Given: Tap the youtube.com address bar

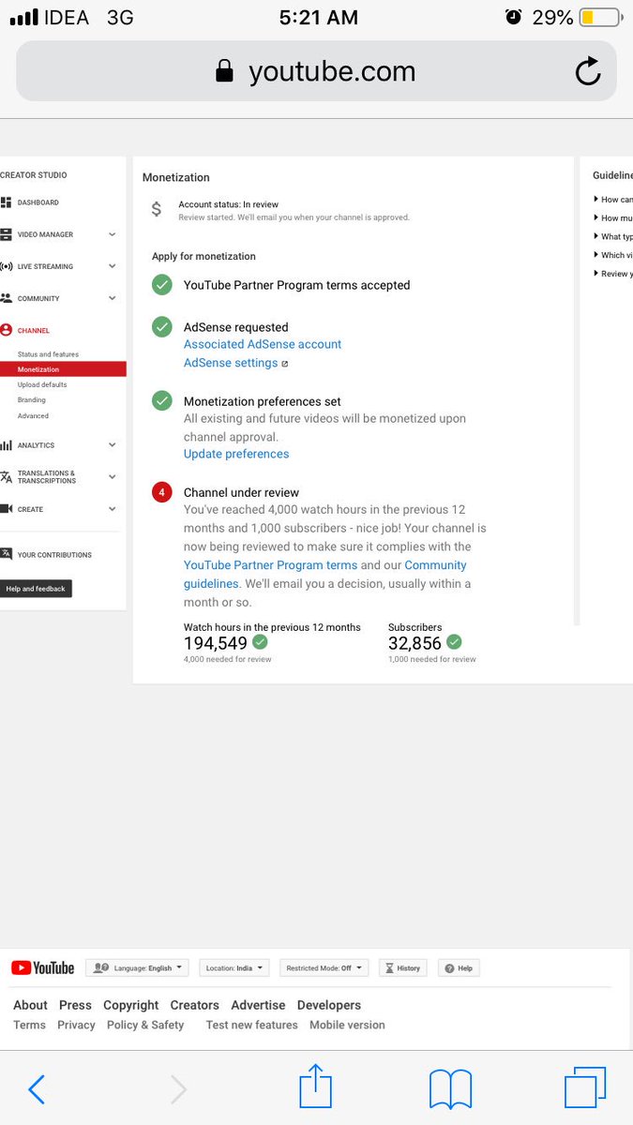Looking at the screenshot, I should (316, 71).
